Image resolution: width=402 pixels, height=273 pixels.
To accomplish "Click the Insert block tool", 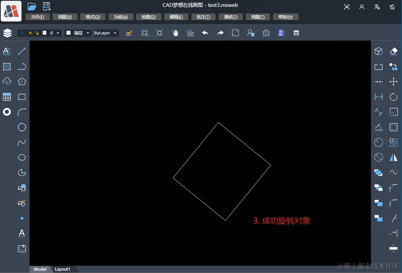I will [x=22, y=188].
